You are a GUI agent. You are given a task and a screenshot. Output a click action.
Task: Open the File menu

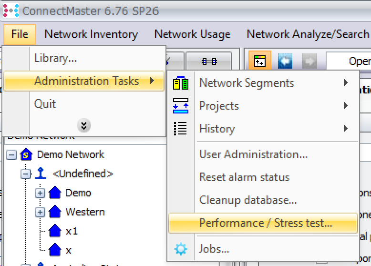click(x=20, y=34)
